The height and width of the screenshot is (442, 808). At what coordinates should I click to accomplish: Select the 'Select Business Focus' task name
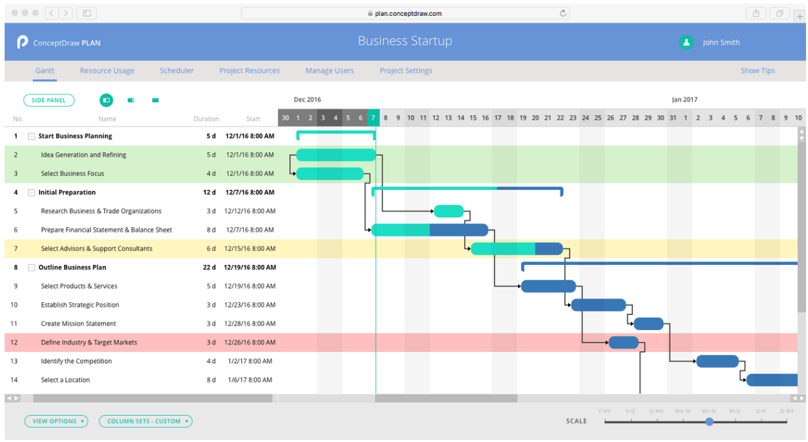pos(72,174)
